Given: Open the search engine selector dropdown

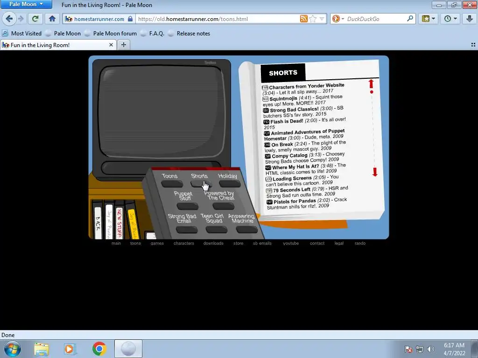Looking at the screenshot, I should point(338,19).
